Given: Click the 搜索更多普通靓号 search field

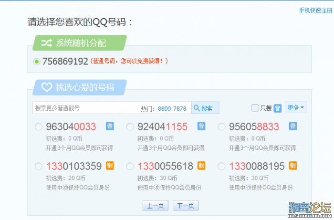Looking at the screenshot, I should click(x=112, y=108).
